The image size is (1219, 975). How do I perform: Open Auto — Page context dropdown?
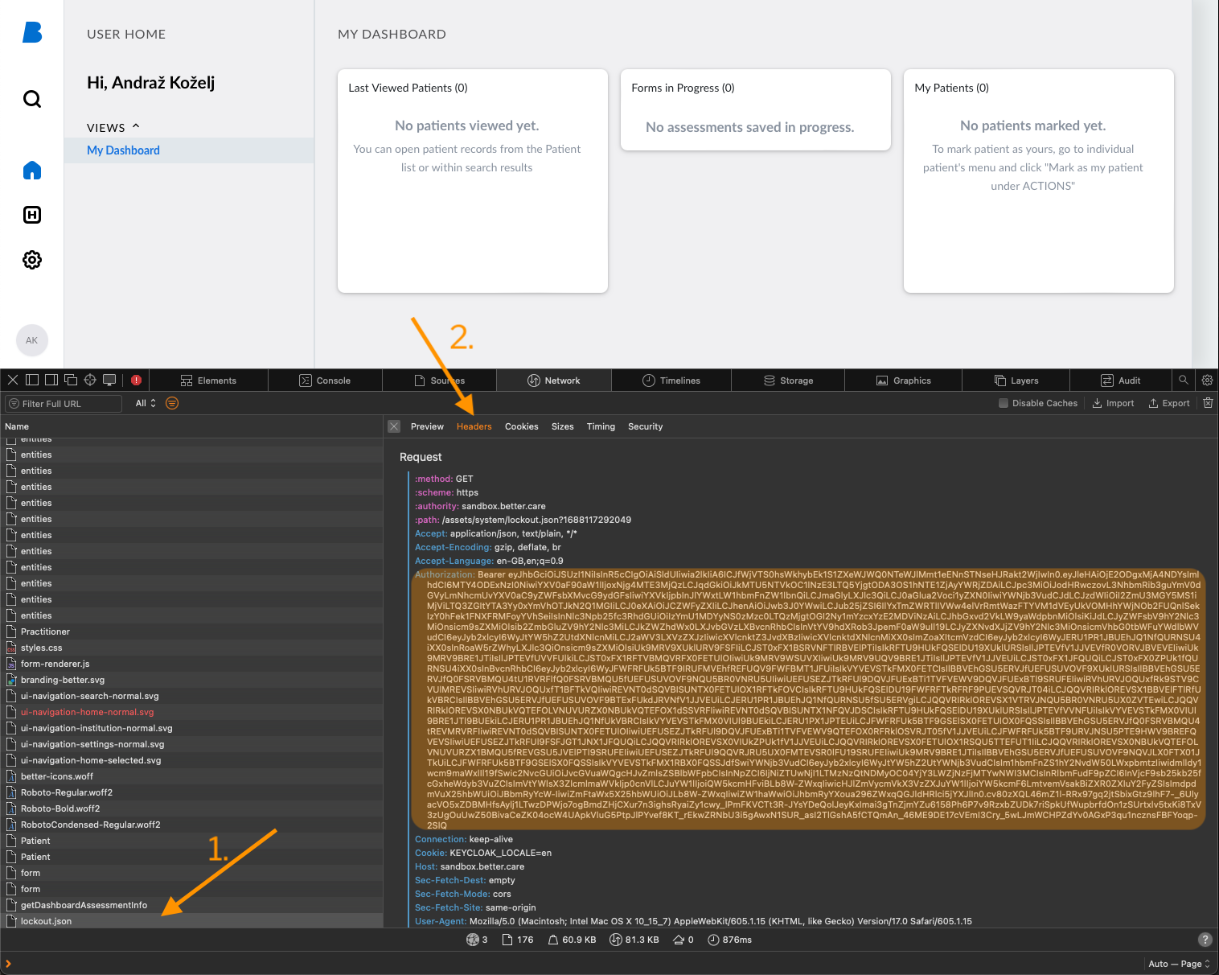[1179, 964]
